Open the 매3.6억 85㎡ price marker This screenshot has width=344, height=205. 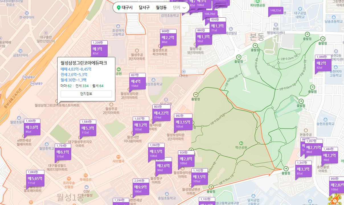tap(32, 129)
